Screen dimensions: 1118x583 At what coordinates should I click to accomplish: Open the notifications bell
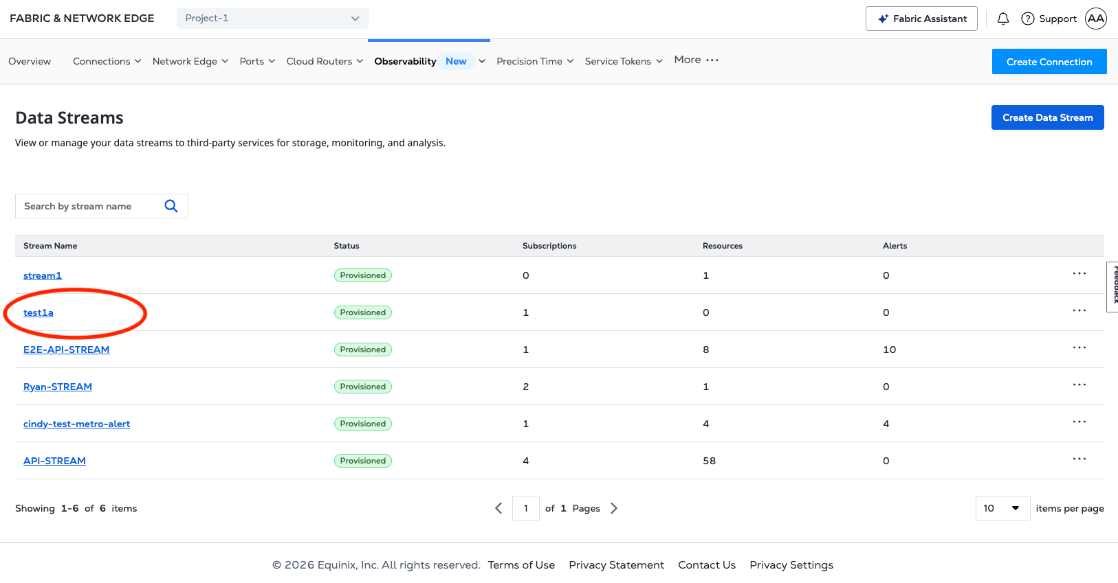(1002, 19)
